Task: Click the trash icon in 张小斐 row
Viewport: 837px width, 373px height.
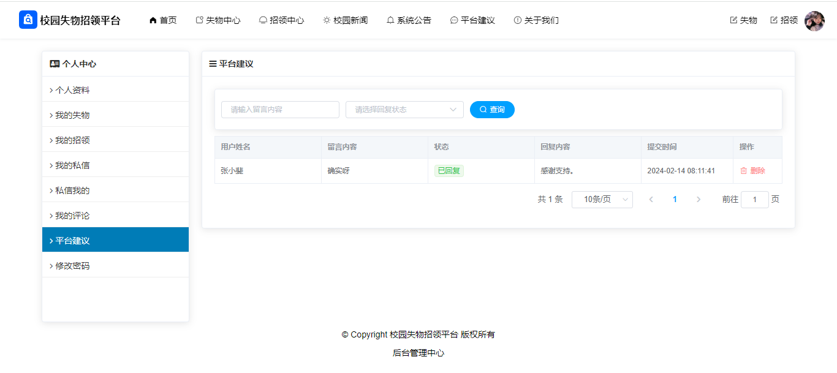Action: point(744,171)
